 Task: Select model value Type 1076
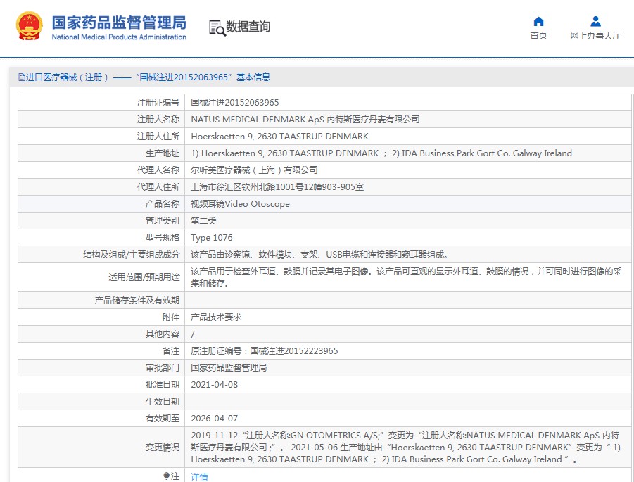212,238
